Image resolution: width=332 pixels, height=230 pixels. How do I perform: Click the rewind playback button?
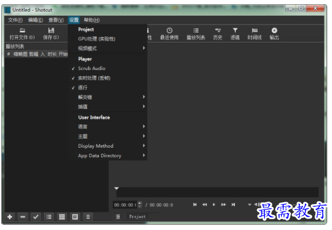tap(205, 205)
